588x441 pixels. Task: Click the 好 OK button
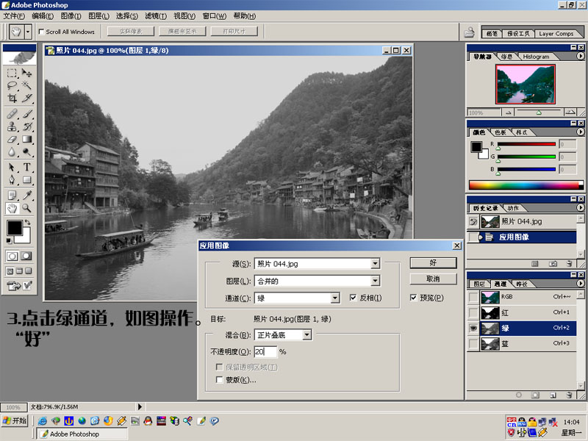(433, 262)
